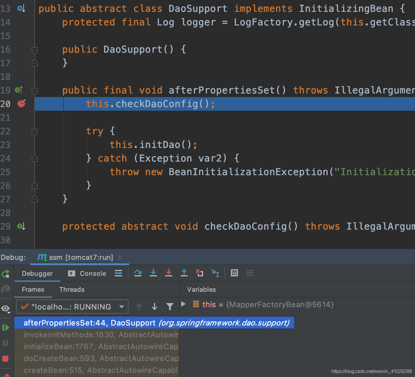Collapse afterPropertiesSet method fold on line 19
415x377 pixels.
coord(35,91)
